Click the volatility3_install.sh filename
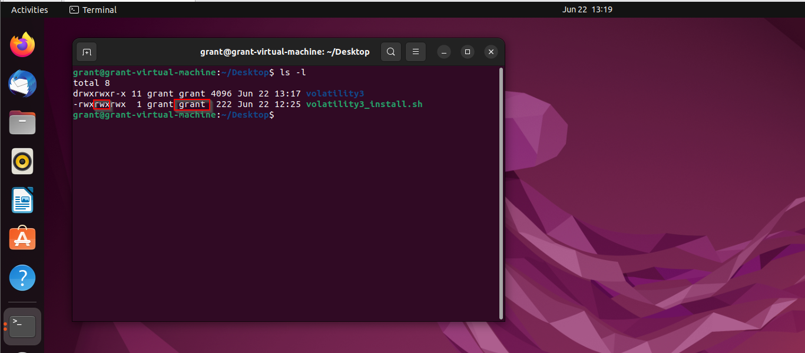Viewport: 805px width, 353px height. [x=363, y=104]
